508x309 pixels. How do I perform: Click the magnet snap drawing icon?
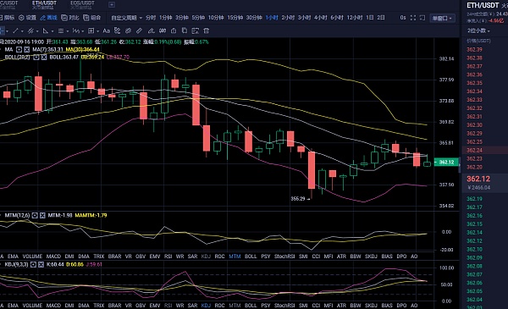click(129, 30)
